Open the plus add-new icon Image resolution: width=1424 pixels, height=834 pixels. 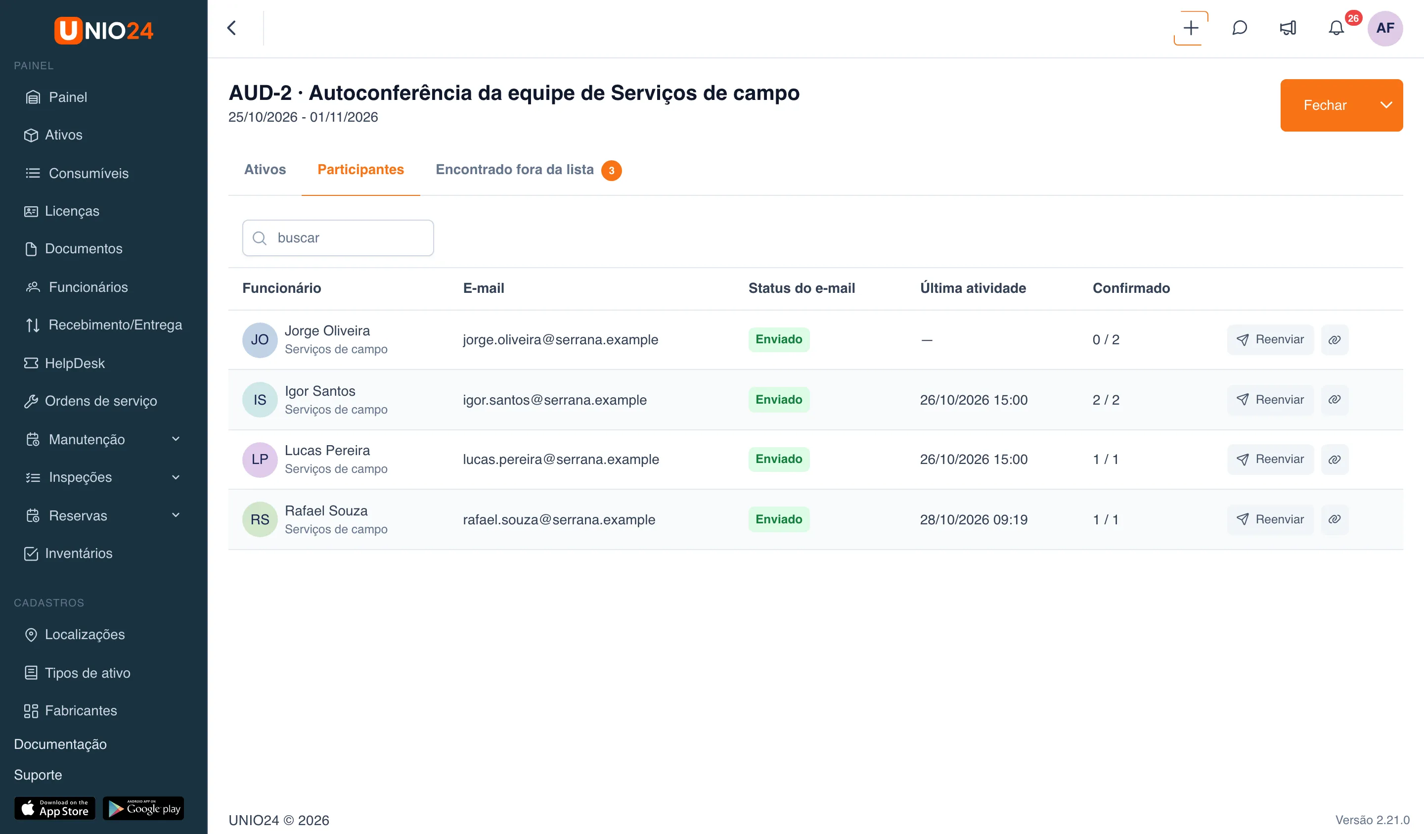(1191, 28)
